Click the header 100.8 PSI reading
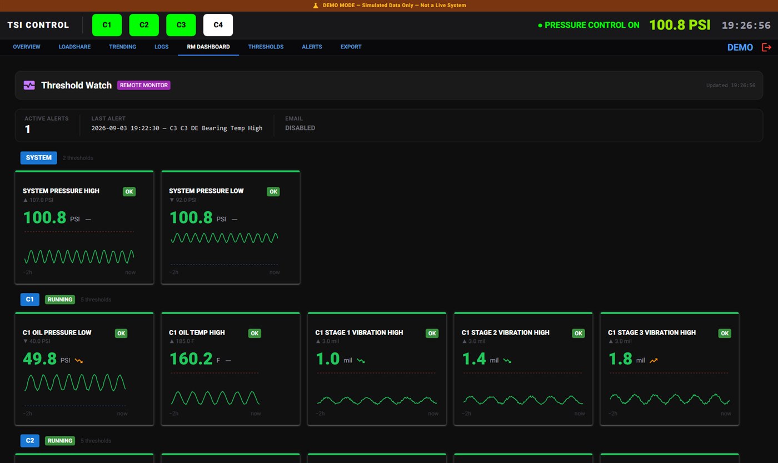 click(x=680, y=25)
